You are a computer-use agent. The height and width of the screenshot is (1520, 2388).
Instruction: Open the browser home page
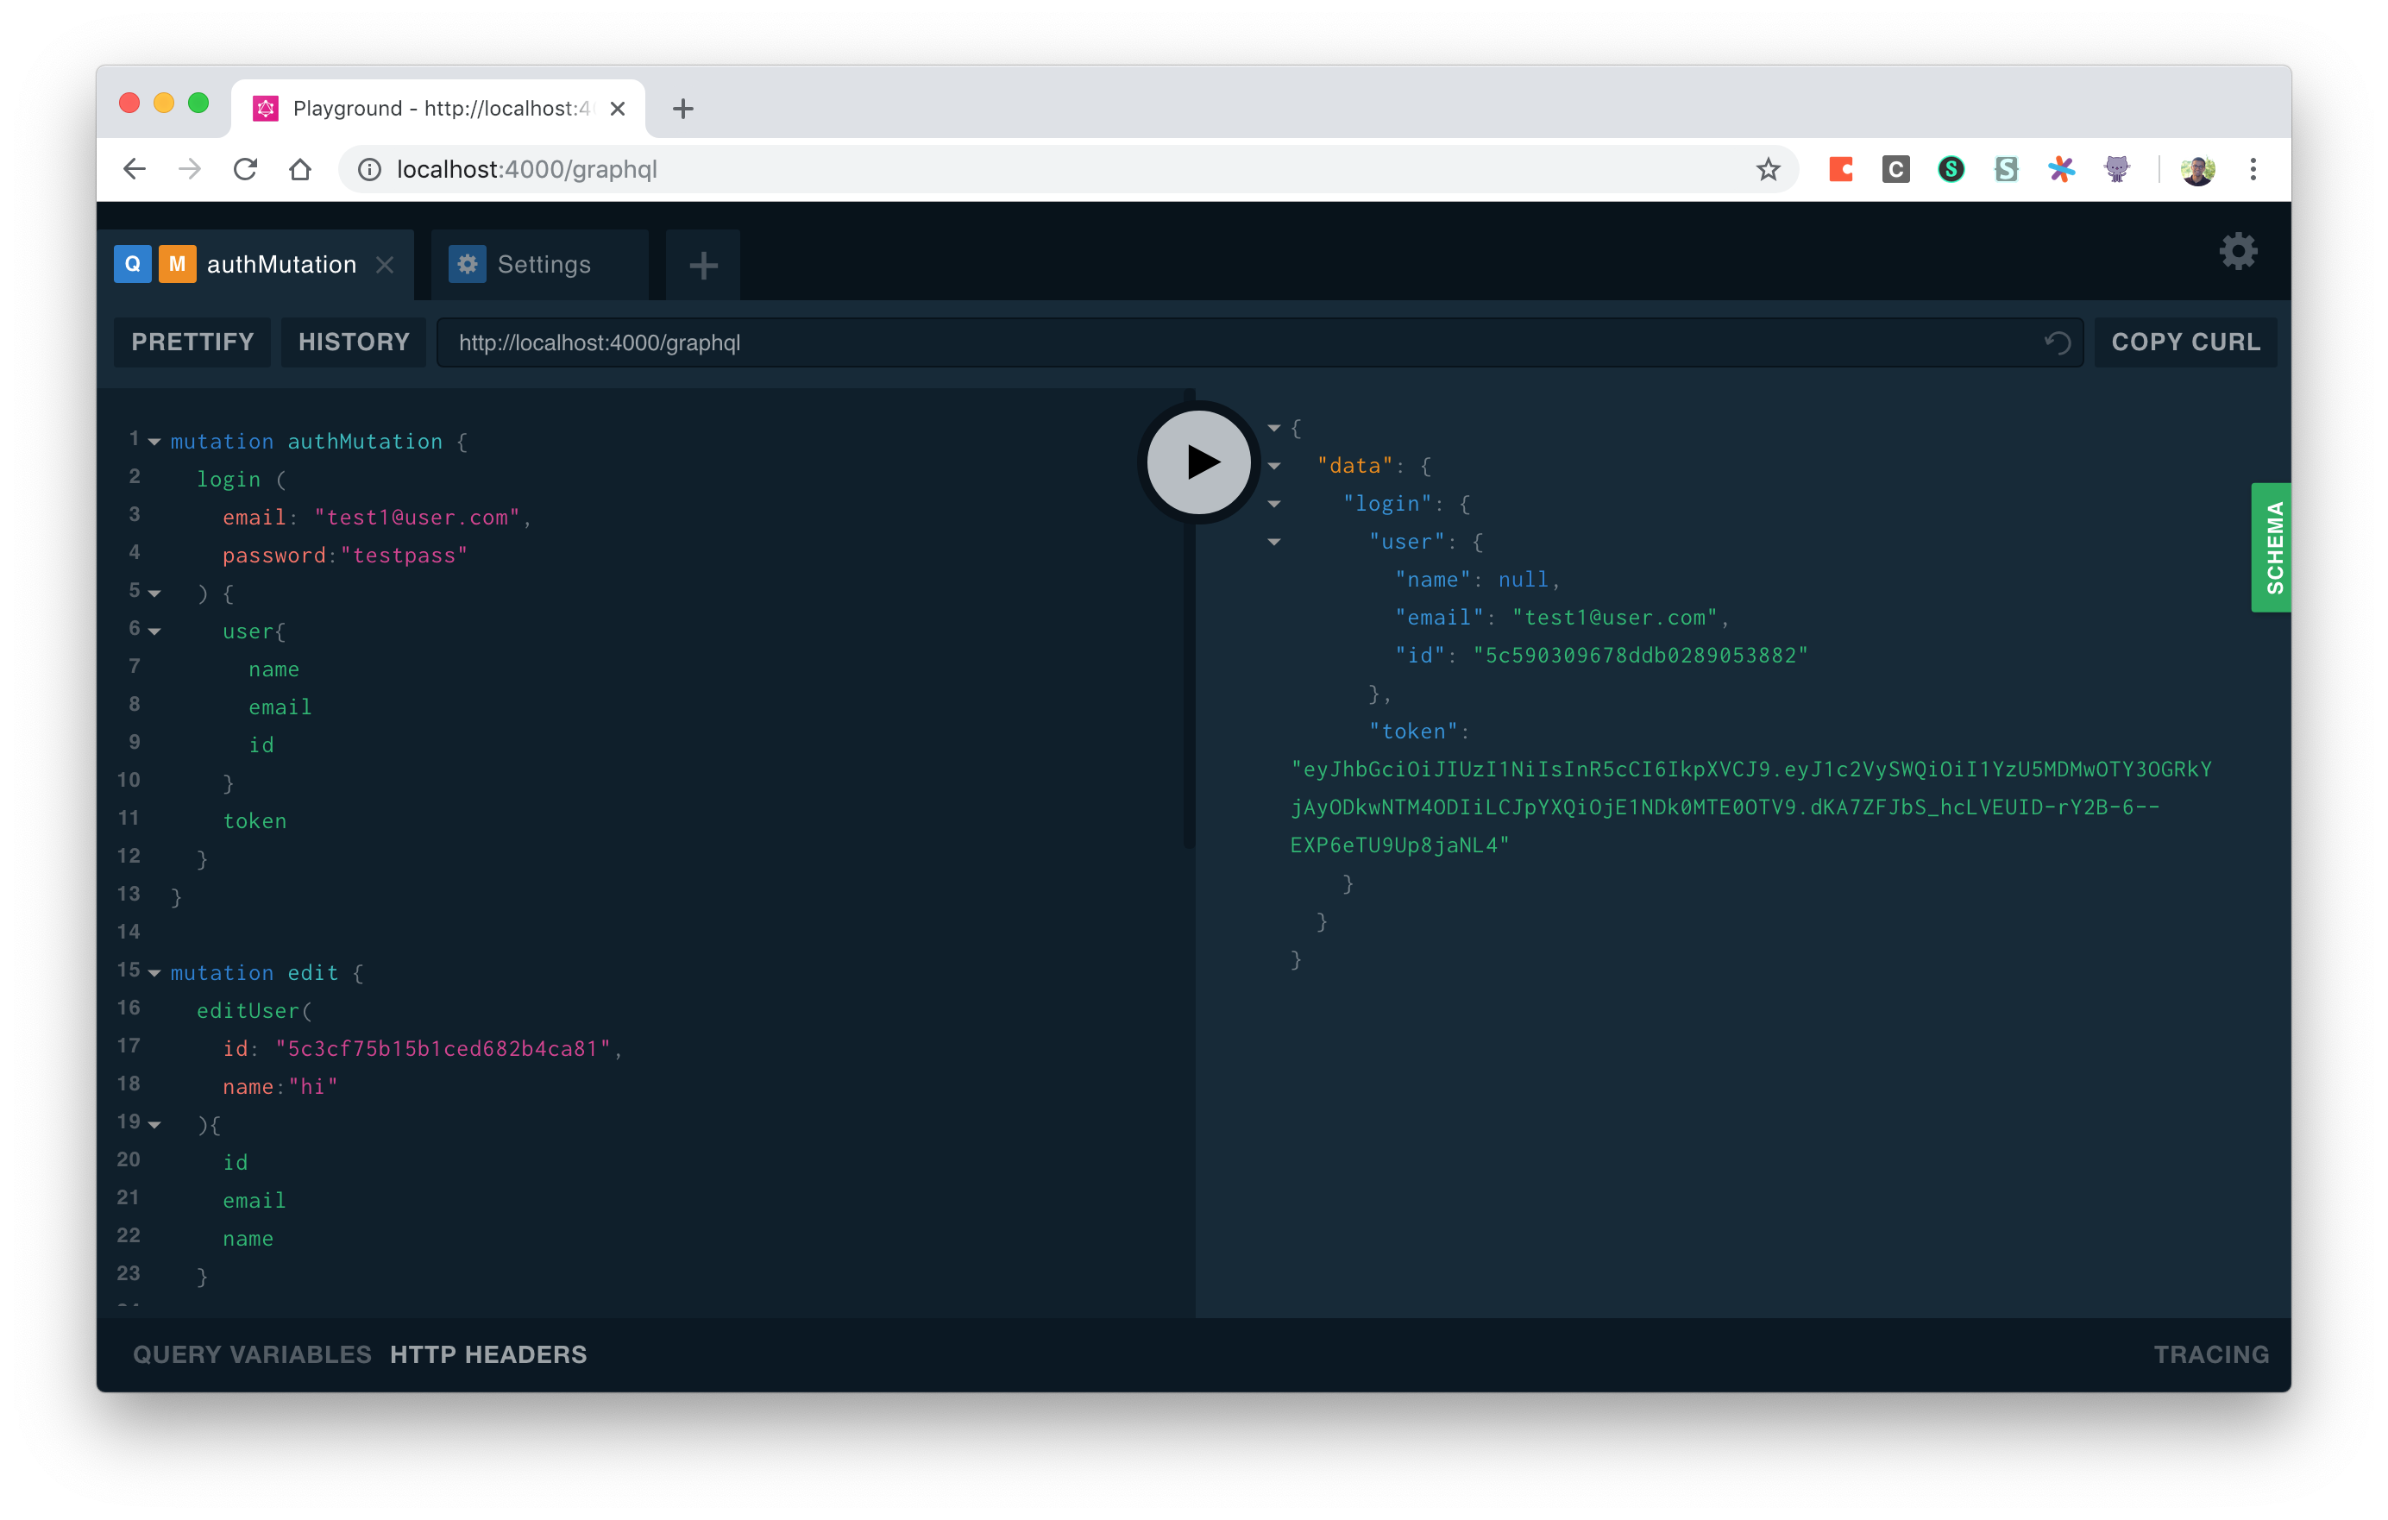[x=300, y=170]
